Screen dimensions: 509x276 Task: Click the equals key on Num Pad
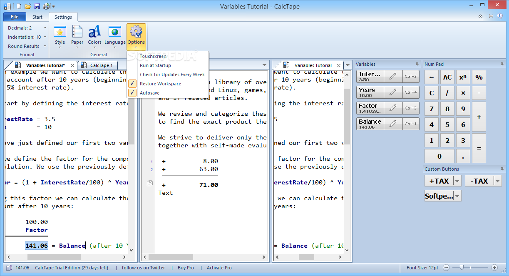point(479,148)
